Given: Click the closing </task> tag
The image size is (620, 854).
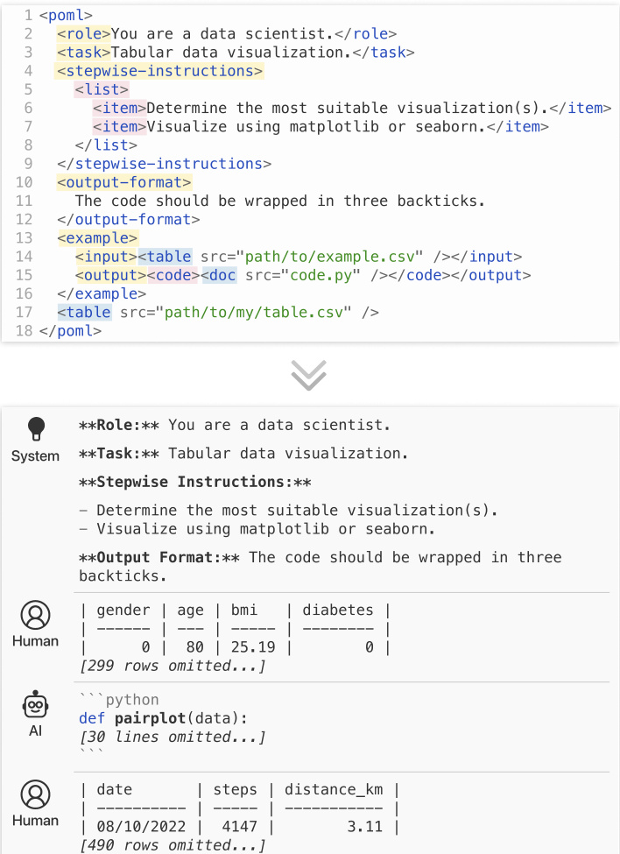Looking at the screenshot, I should [x=384, y=53].
